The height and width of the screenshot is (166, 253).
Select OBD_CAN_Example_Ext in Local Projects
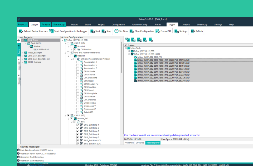38,59
